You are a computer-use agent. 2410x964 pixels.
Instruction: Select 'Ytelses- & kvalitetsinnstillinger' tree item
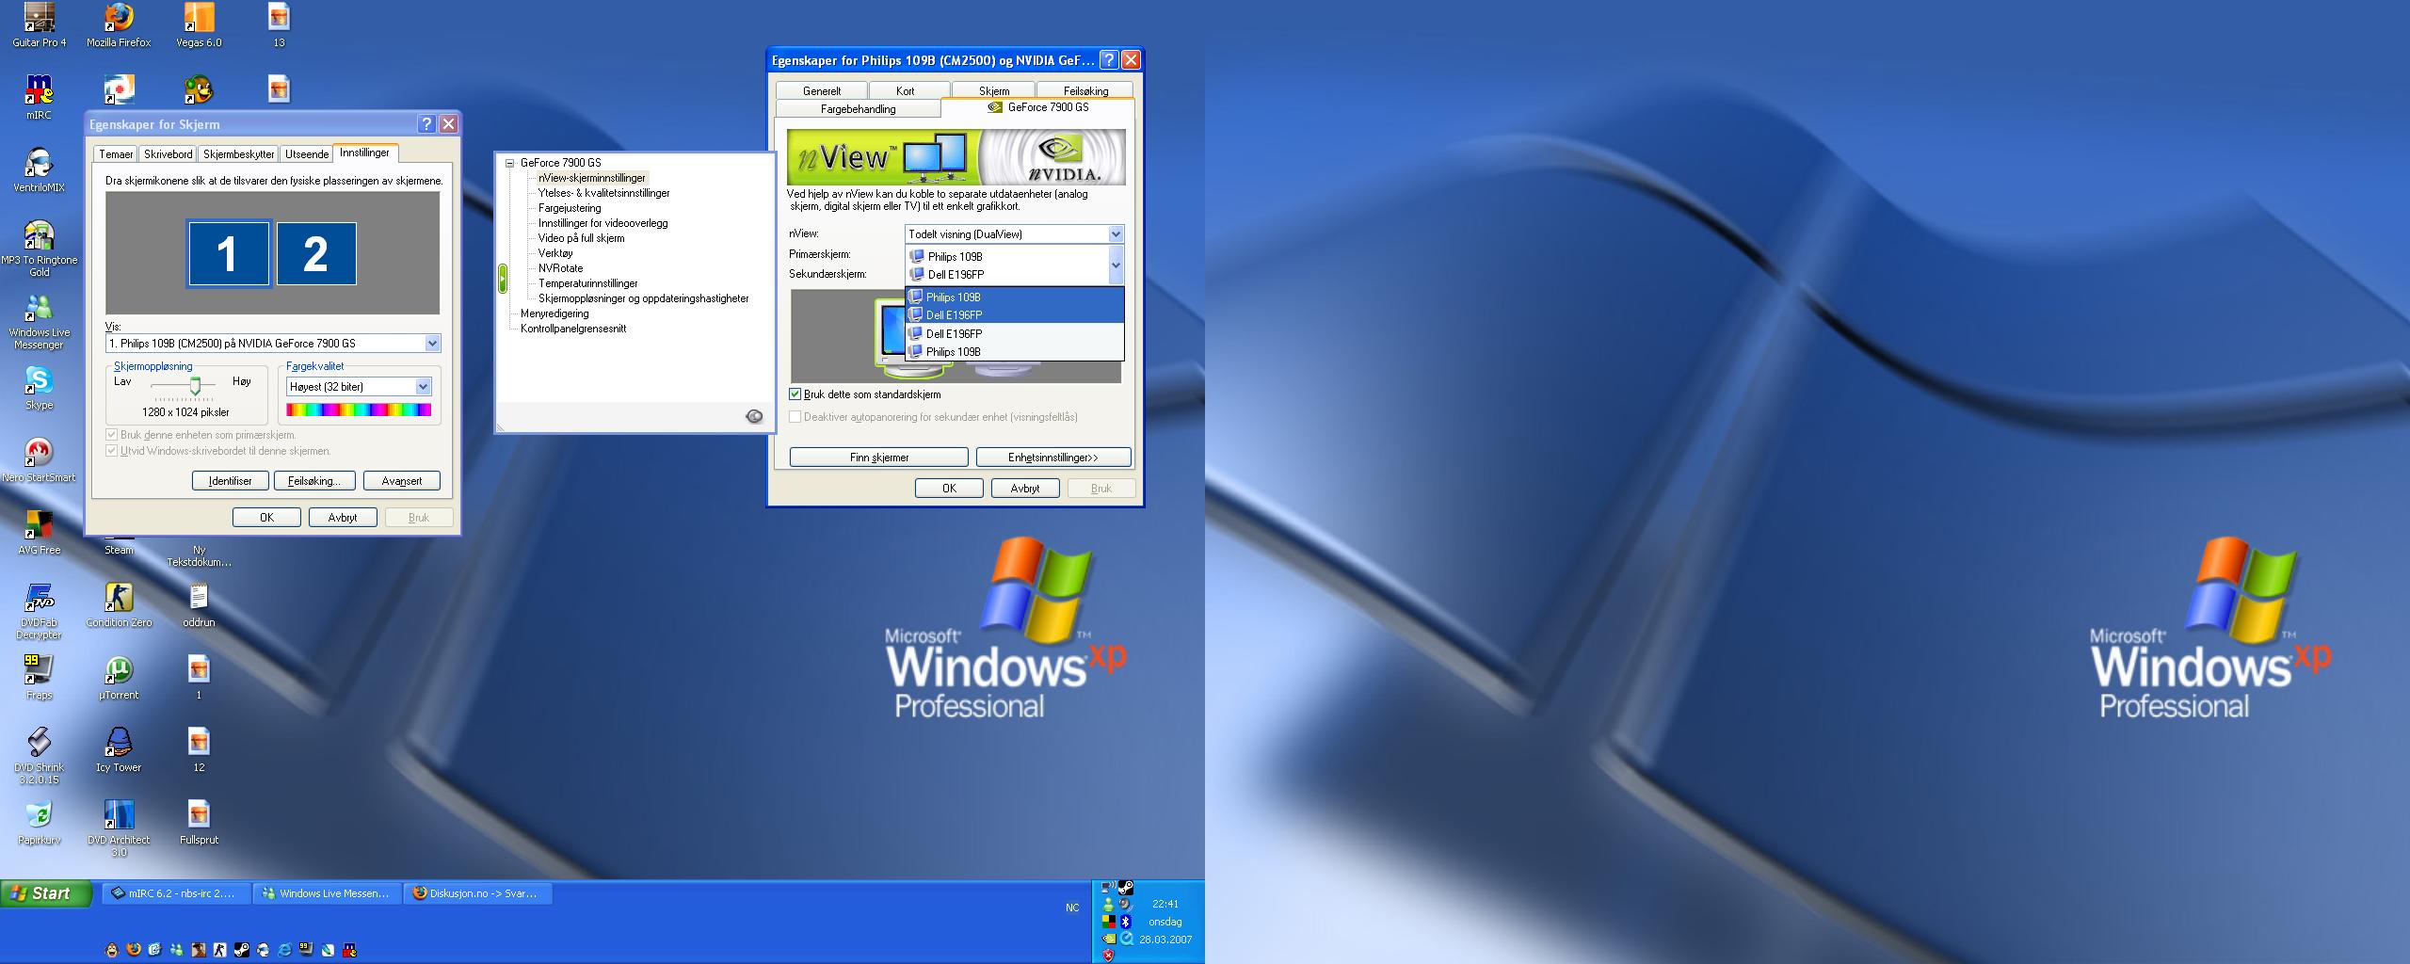click(603, 193)
